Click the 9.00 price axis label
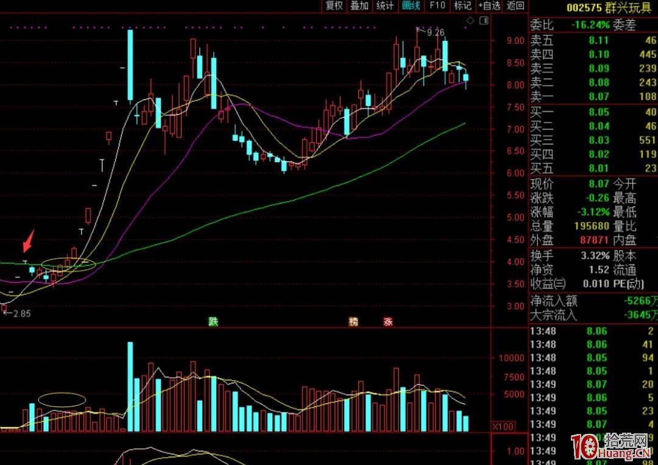 (516, 40)
